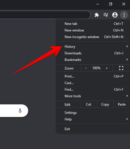
Task: Close the three-dot Chrome menu button
Action: pyautogui.click(x=124, y=15)
